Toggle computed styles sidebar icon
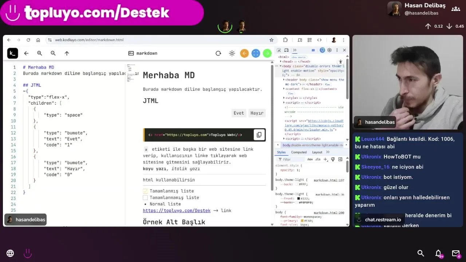The width and height of the screenshot is (466, 262). pos(340,159)
